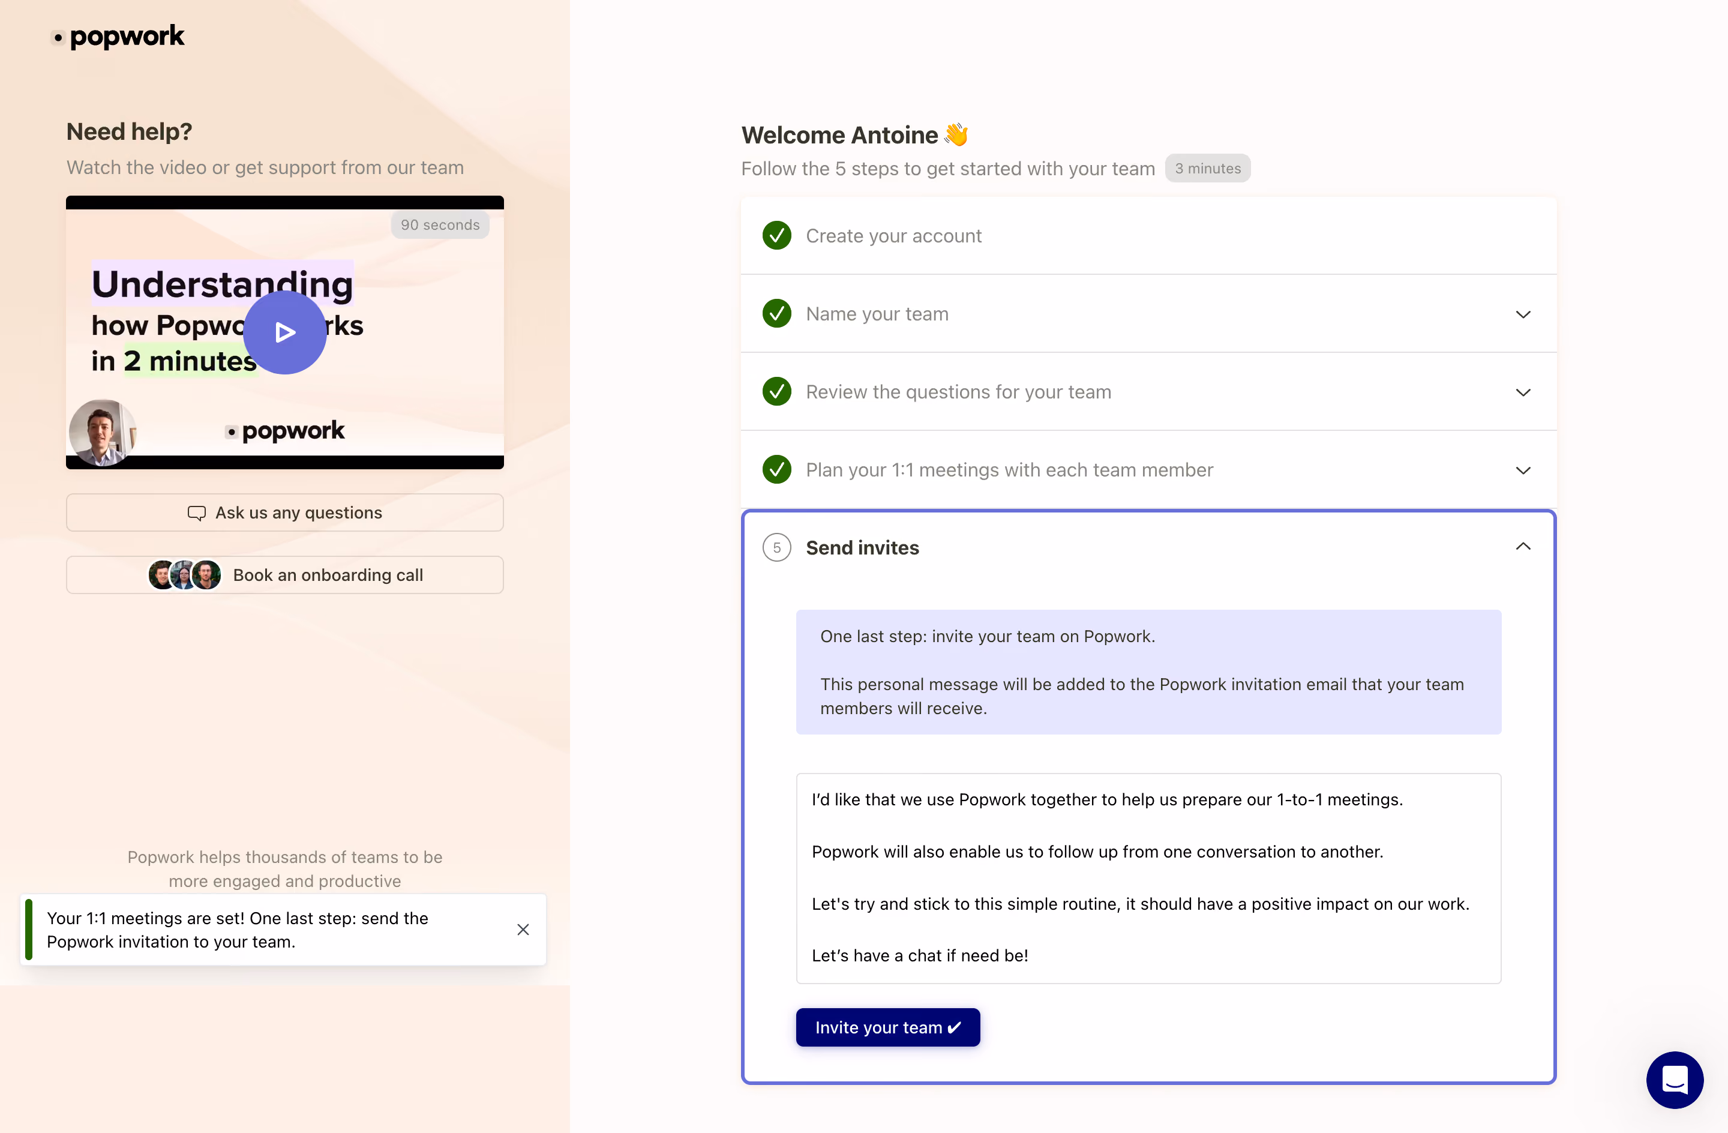
Task: Click the Invite your team button
Action: tap(888, 1027)
